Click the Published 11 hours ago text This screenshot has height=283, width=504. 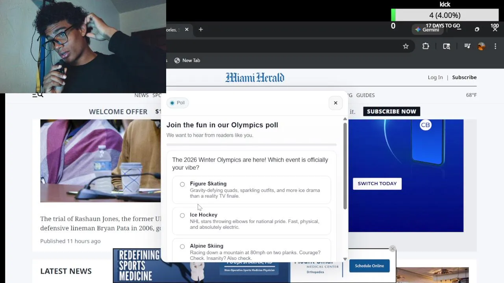[70, 241]
